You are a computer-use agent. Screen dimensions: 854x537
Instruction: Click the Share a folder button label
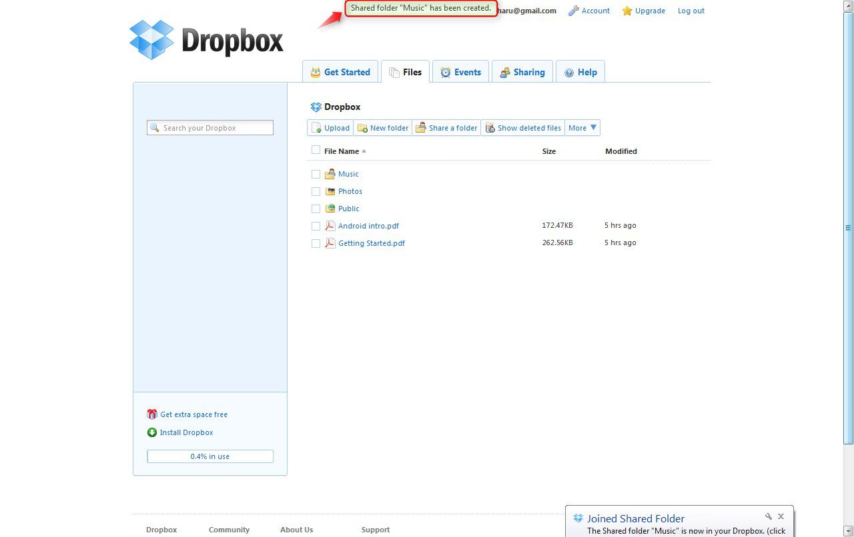(453, 128)
